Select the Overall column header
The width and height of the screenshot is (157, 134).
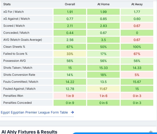[x=70, y=4]
